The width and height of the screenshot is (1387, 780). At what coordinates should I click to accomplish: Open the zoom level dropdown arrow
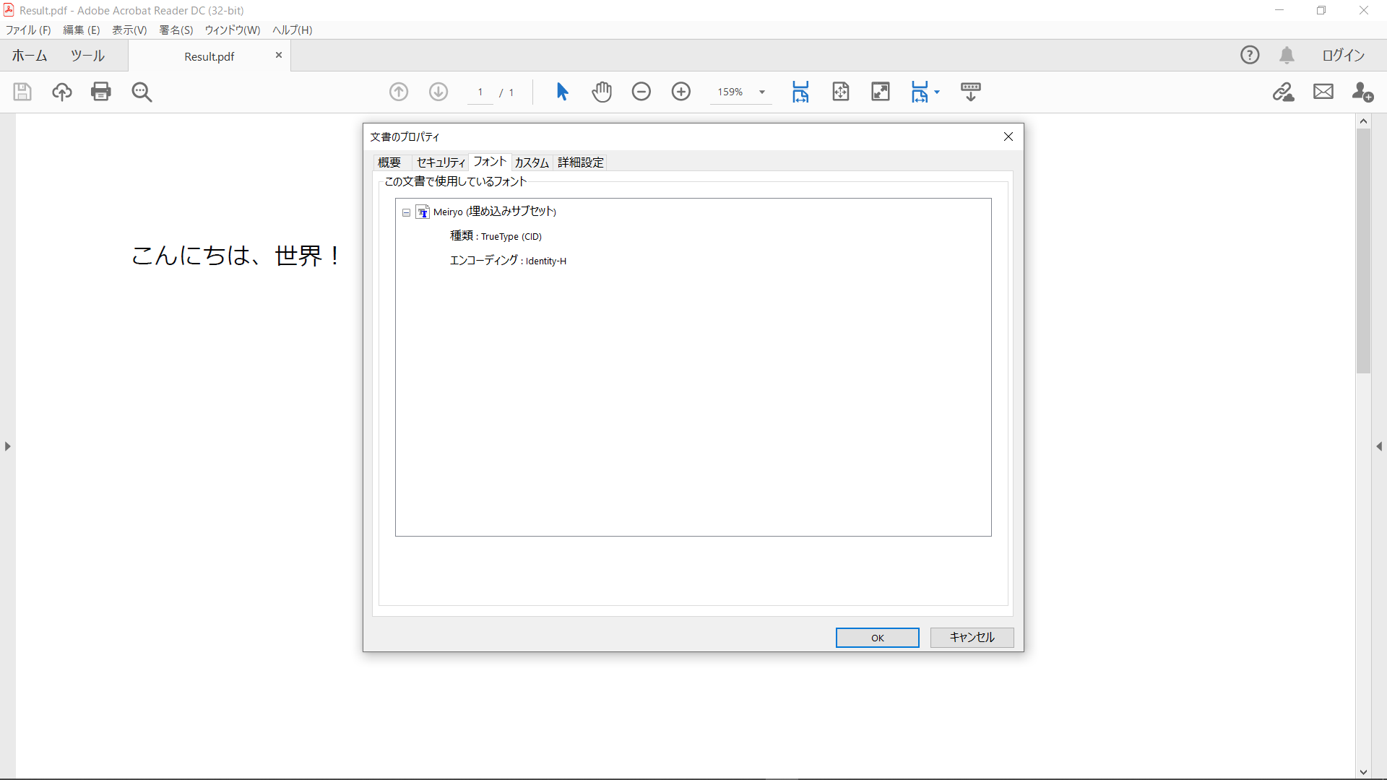[762, 92]
